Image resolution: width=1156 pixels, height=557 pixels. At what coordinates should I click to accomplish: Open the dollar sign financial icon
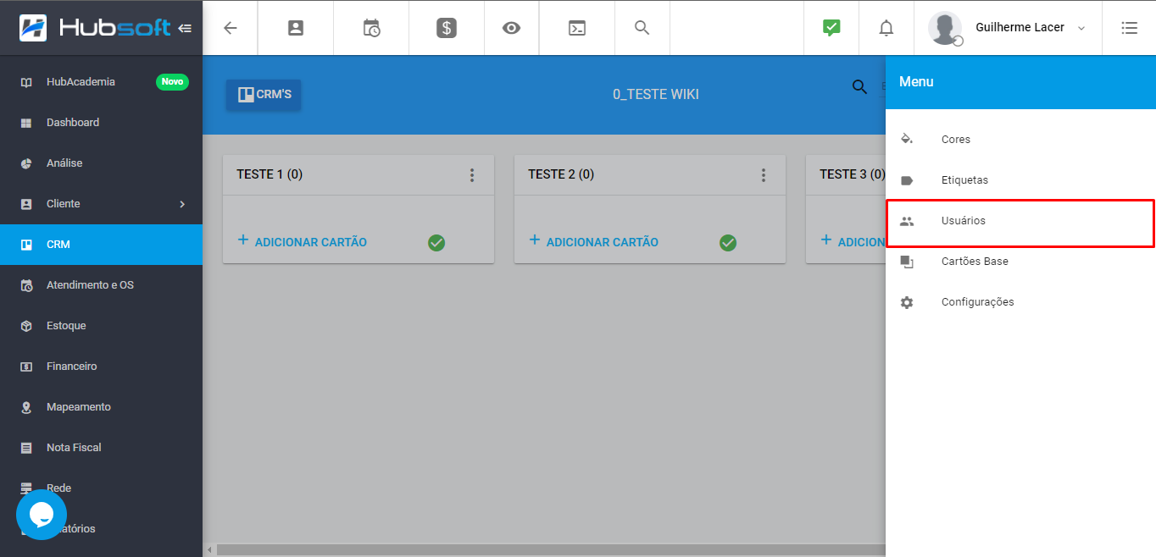pyautogui.click(x=447, y=28)
